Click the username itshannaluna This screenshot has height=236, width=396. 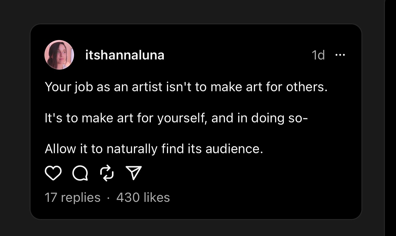[x=125, y=55]
